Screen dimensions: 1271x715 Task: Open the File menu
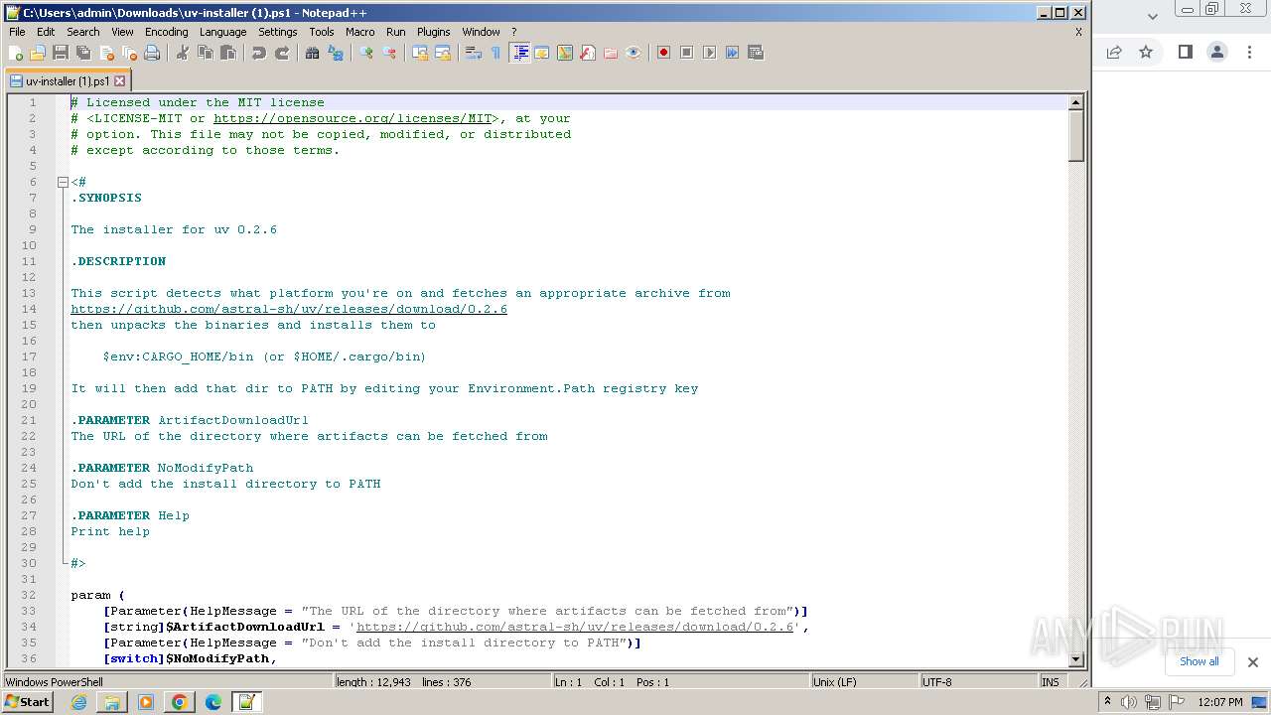coord(17,32)
